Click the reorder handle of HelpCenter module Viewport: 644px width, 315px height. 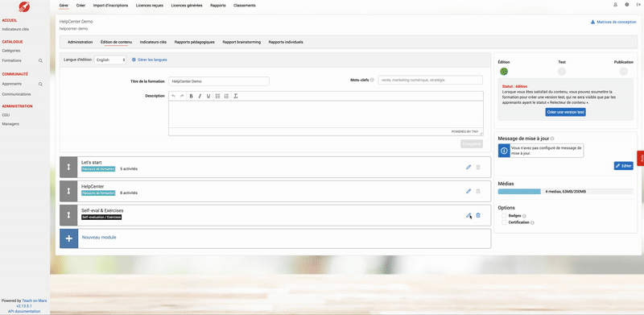68,191
